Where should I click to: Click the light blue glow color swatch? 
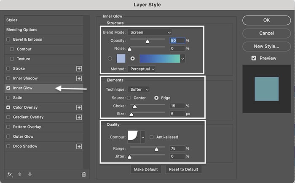click(121, 59)
